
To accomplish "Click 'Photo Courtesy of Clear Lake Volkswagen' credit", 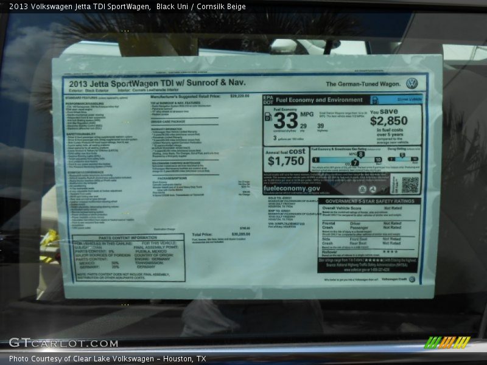I will [x=82, y=359].
